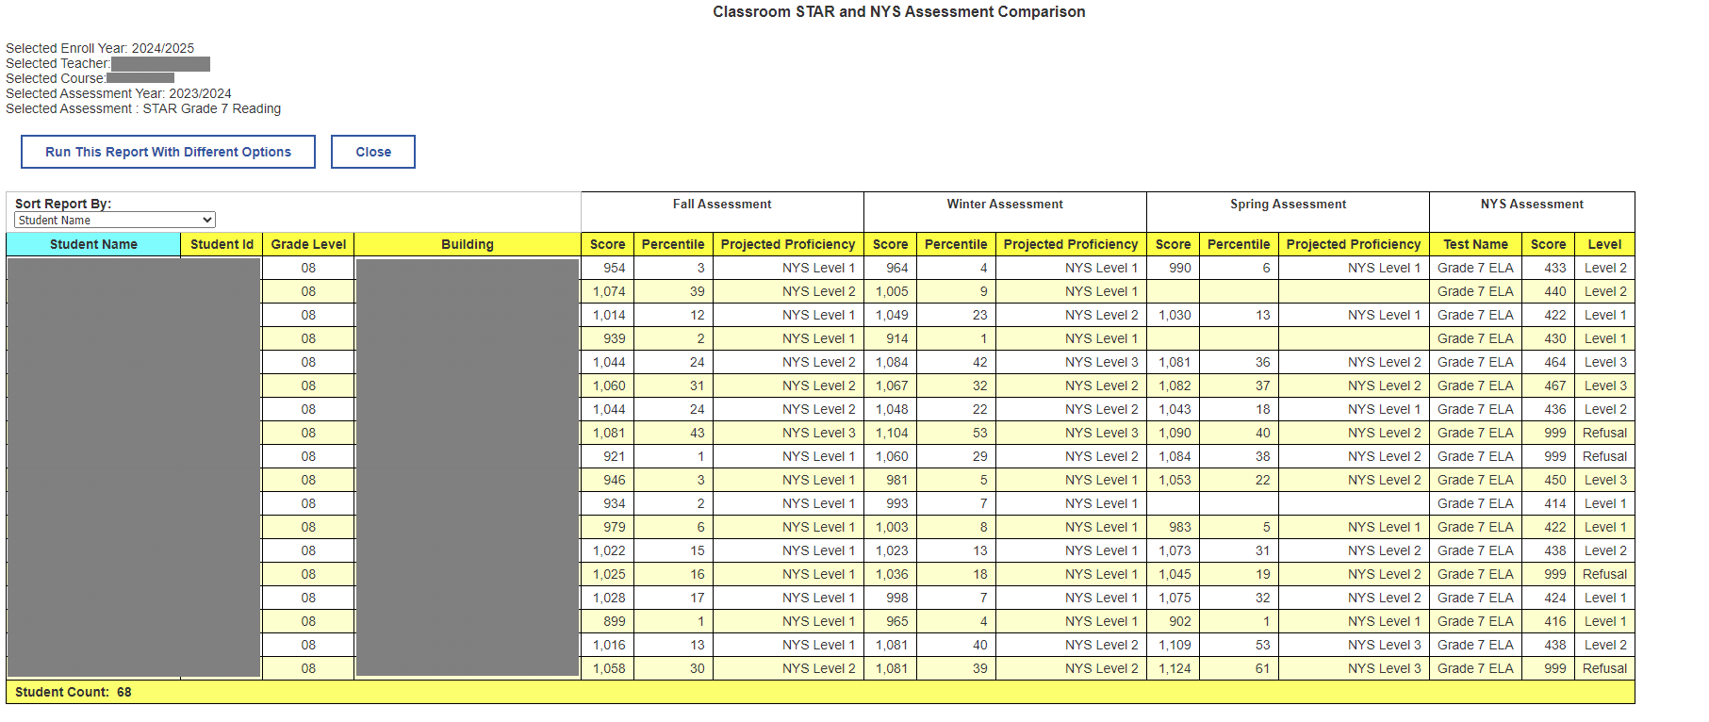Select the Building column header
The width and height of the screenshot is (1709, 722).
coord(468,244)
